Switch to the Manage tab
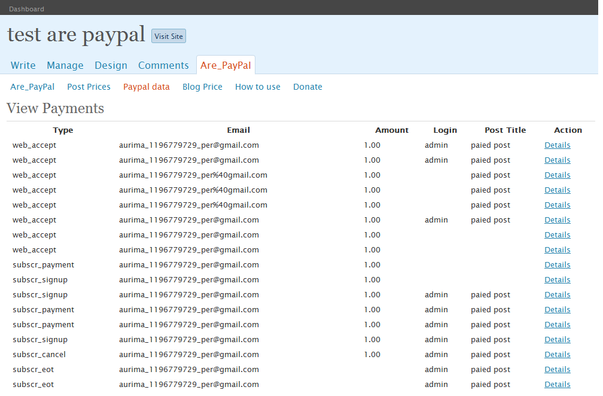The image size is (603, 396). 65,65
